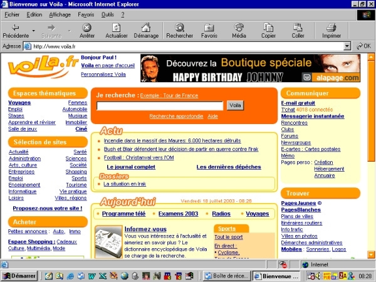This screenshot has width=376, height=282.
Task: Click the Copier toolbar icon
Action: (x=268, y=28)
